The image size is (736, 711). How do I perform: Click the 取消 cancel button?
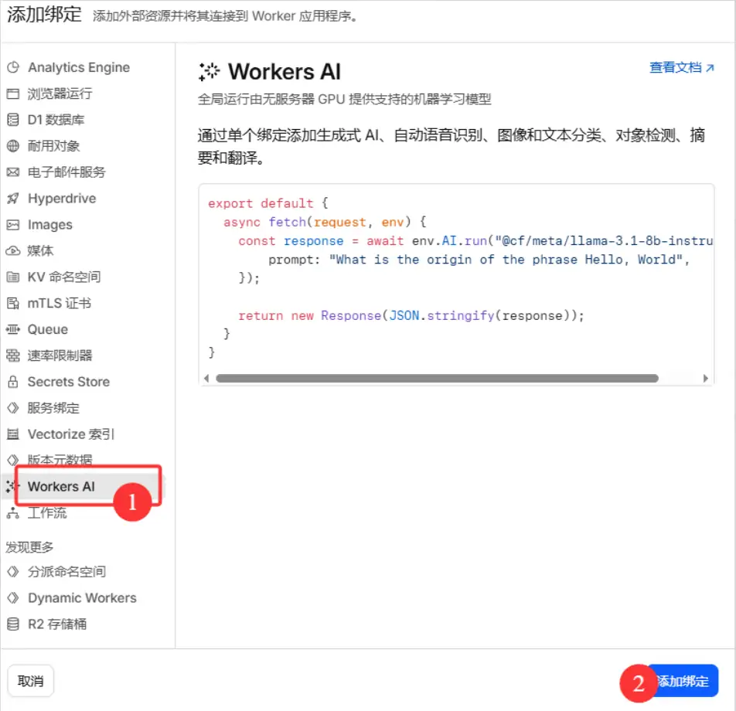[x=30, y=681]
